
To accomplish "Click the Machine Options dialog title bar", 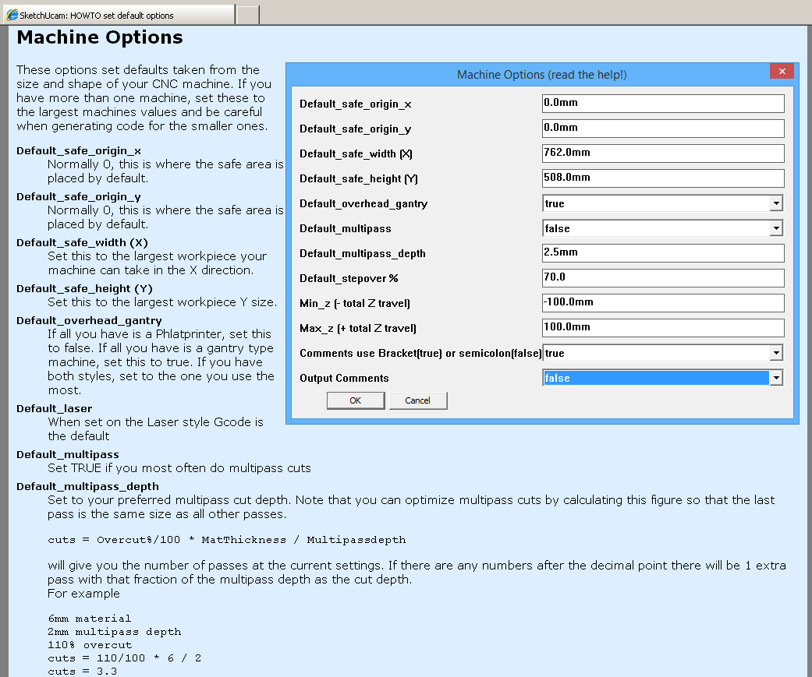I will tap(541, 75).
